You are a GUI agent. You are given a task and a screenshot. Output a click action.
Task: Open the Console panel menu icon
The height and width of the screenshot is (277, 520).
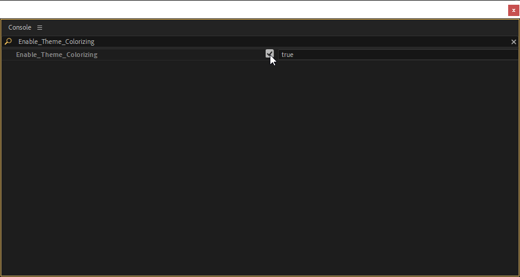tap(40, 27)
